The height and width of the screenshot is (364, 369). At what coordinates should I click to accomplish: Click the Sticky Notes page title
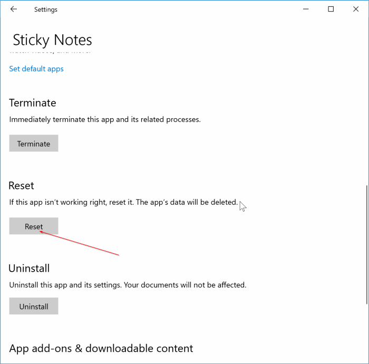(52, 40)
